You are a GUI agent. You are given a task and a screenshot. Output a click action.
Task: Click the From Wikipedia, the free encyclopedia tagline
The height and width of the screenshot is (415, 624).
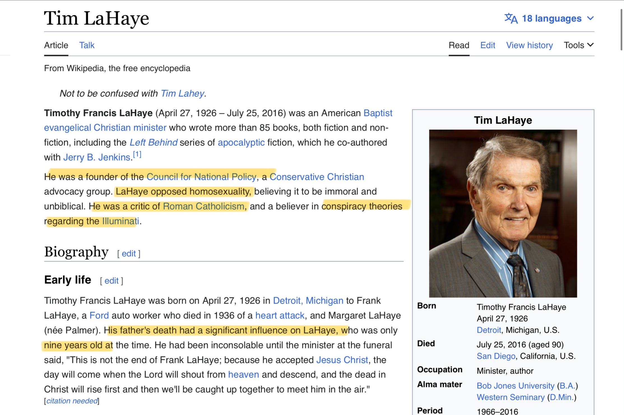point(117,68)
